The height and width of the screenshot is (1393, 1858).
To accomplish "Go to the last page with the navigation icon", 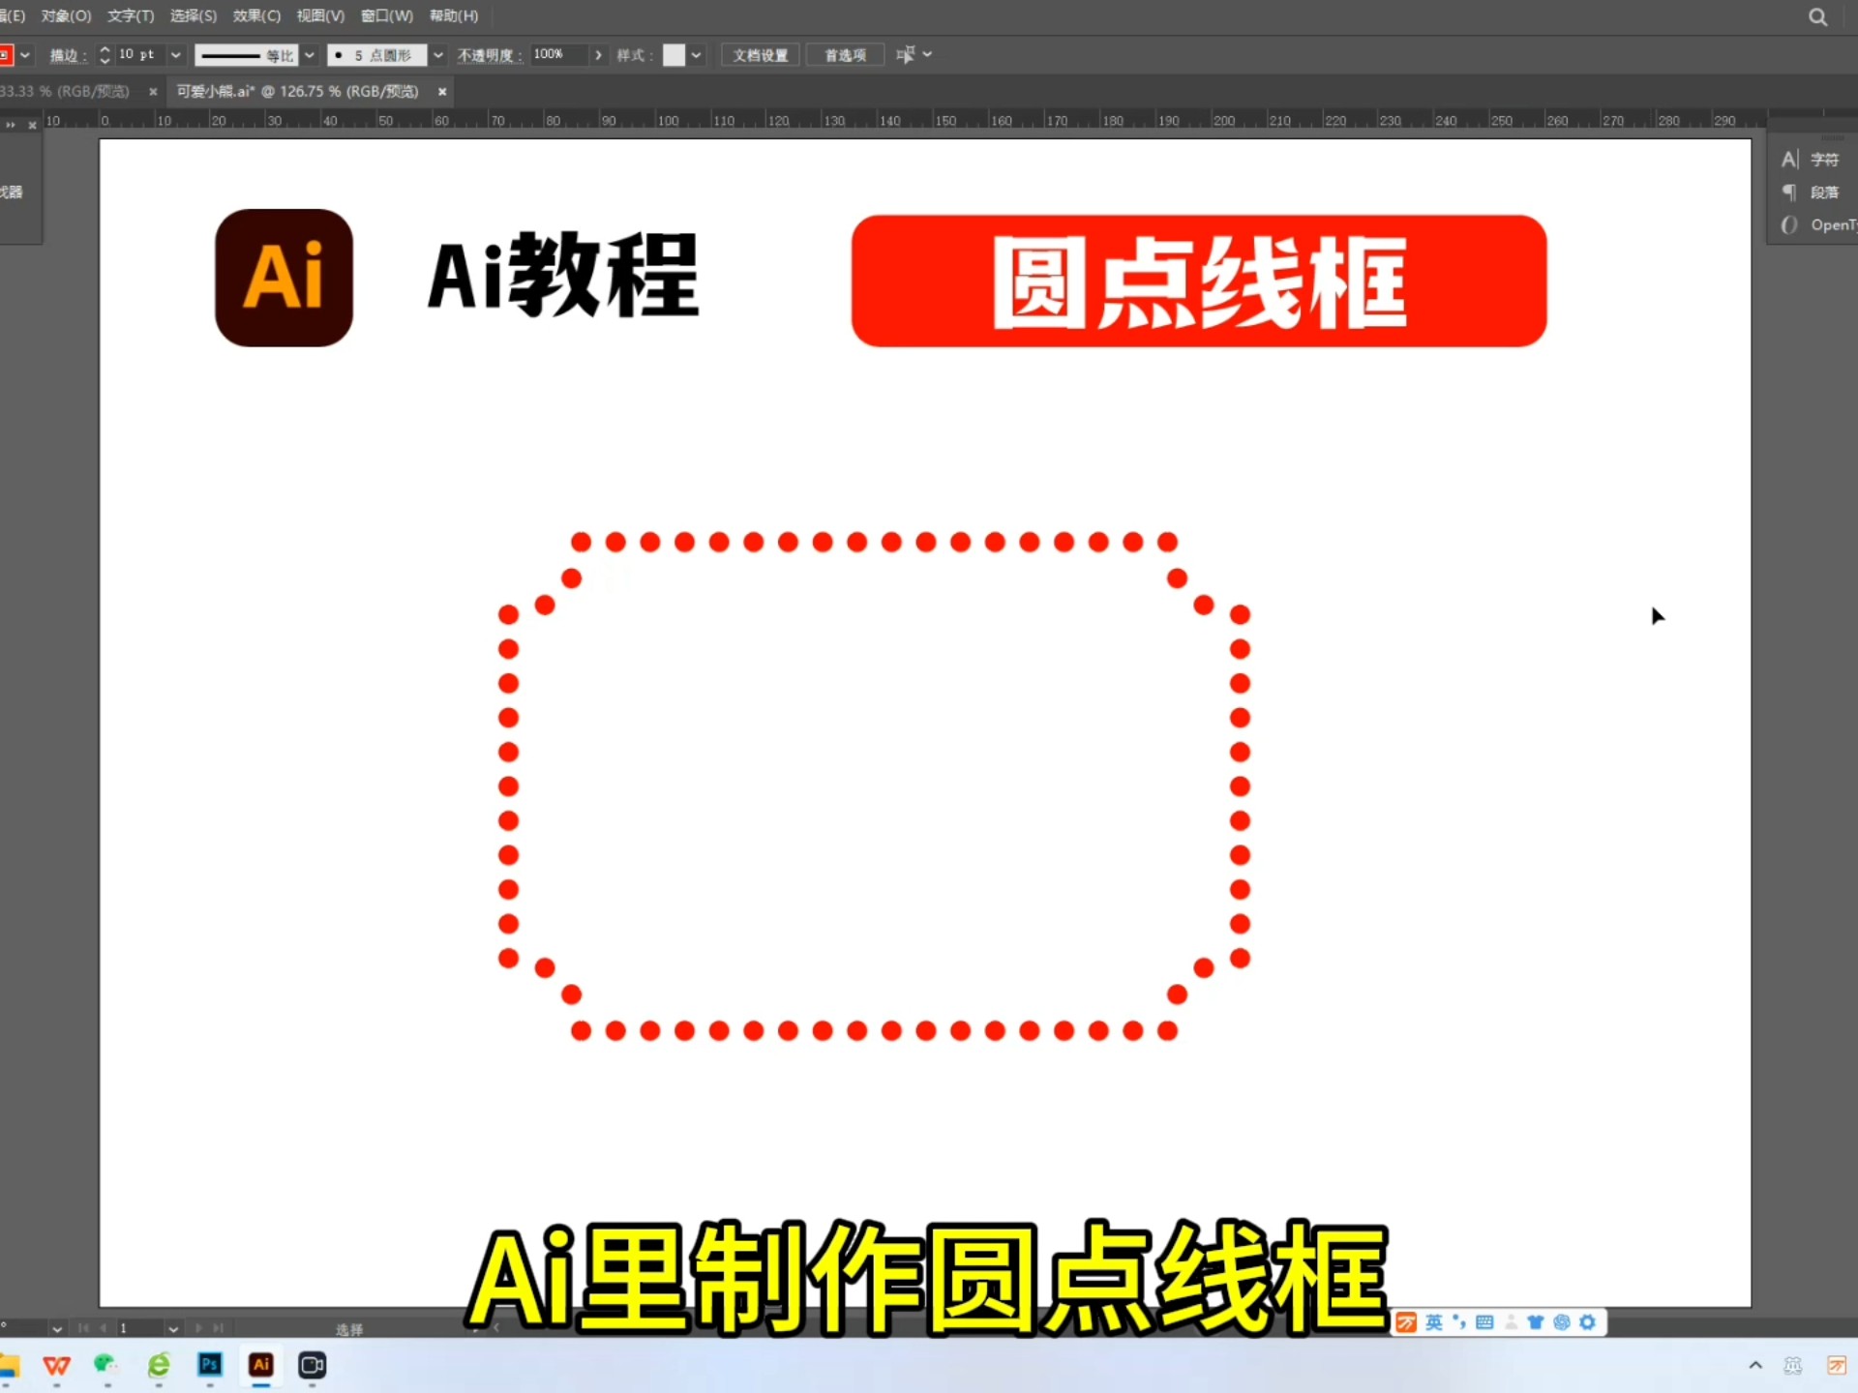I will (219, 1327).
